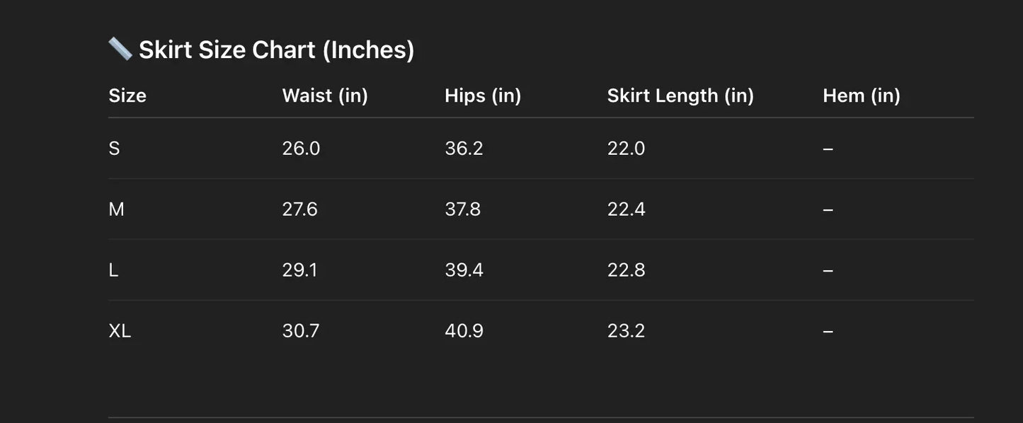Viewport: 1023px width, 423px height.
Task: Select the Skirt Length (in) column header
Action: tap(680, 95)
